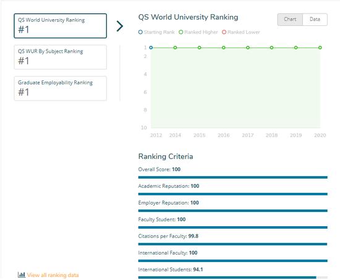Click the Citations per Faculty progress bar
The width and height of the screenshot is (340, 280).
233,244
